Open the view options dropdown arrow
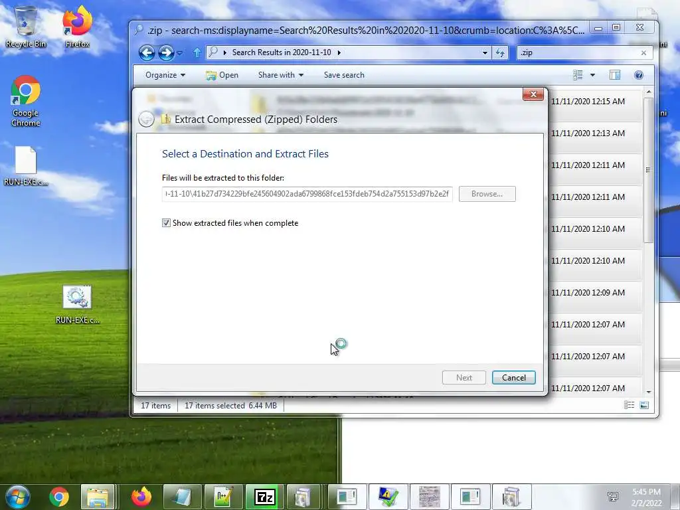 coord(592,75)
